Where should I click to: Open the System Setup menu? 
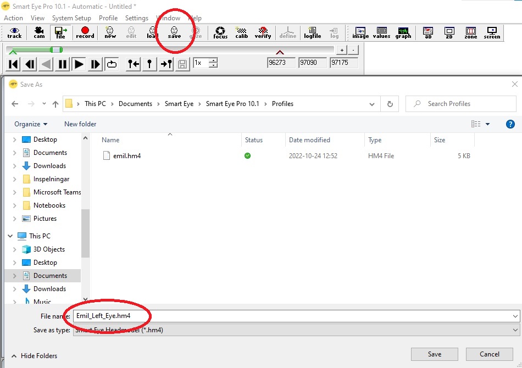point(71,18)
